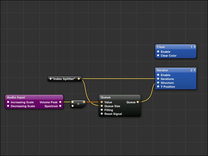
Task: Click the Spectrum output port on Audio Input
Action: 60,106
